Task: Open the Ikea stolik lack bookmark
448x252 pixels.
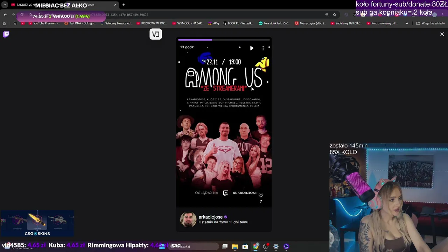Action: (x=274, y=23)
